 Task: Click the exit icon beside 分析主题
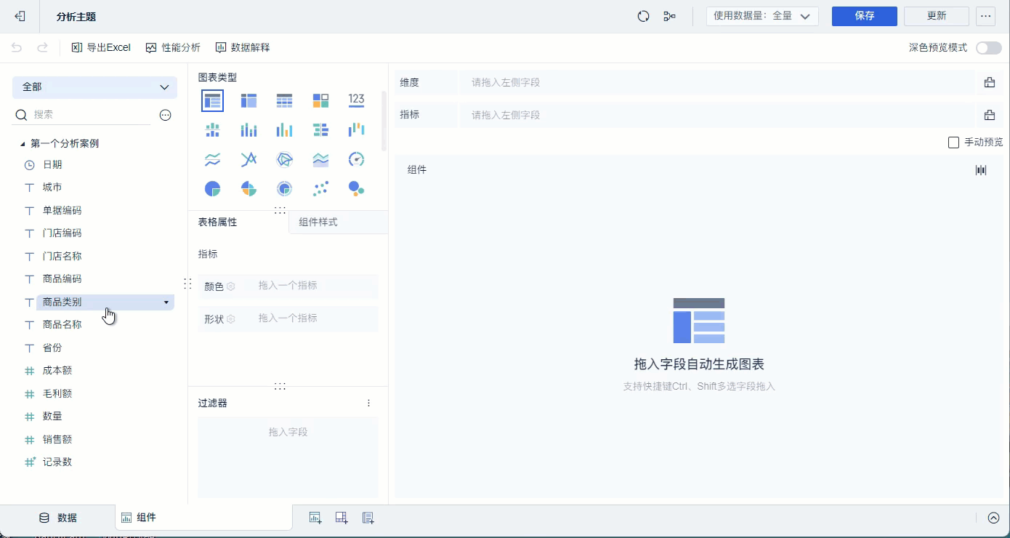pos(20,16)
